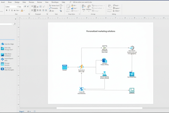Viewport: 169px width, 113px height.
Task: Select the Event Hubs shape in diagram
Action: tap(104, 48)
